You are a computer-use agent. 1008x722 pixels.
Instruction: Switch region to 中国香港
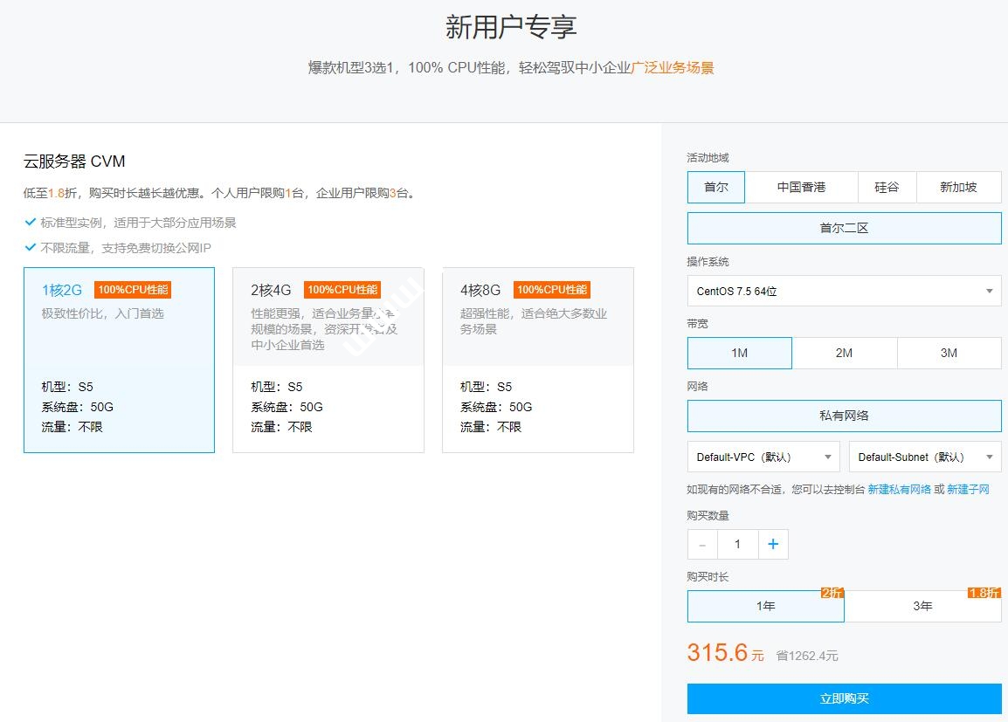pos(801,187)
